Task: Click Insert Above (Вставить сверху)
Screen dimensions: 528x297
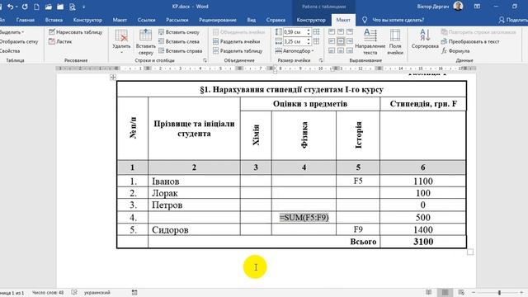Action: 145,42
